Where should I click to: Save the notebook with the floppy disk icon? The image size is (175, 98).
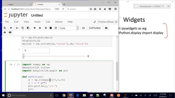[5, 28]
